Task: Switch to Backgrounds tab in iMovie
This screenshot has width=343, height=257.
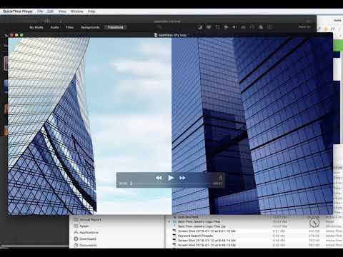Action: coord(90,27)
